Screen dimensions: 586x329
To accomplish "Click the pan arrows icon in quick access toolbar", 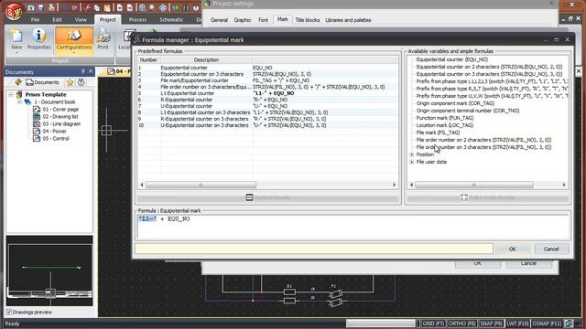I will tap(163, 7).
